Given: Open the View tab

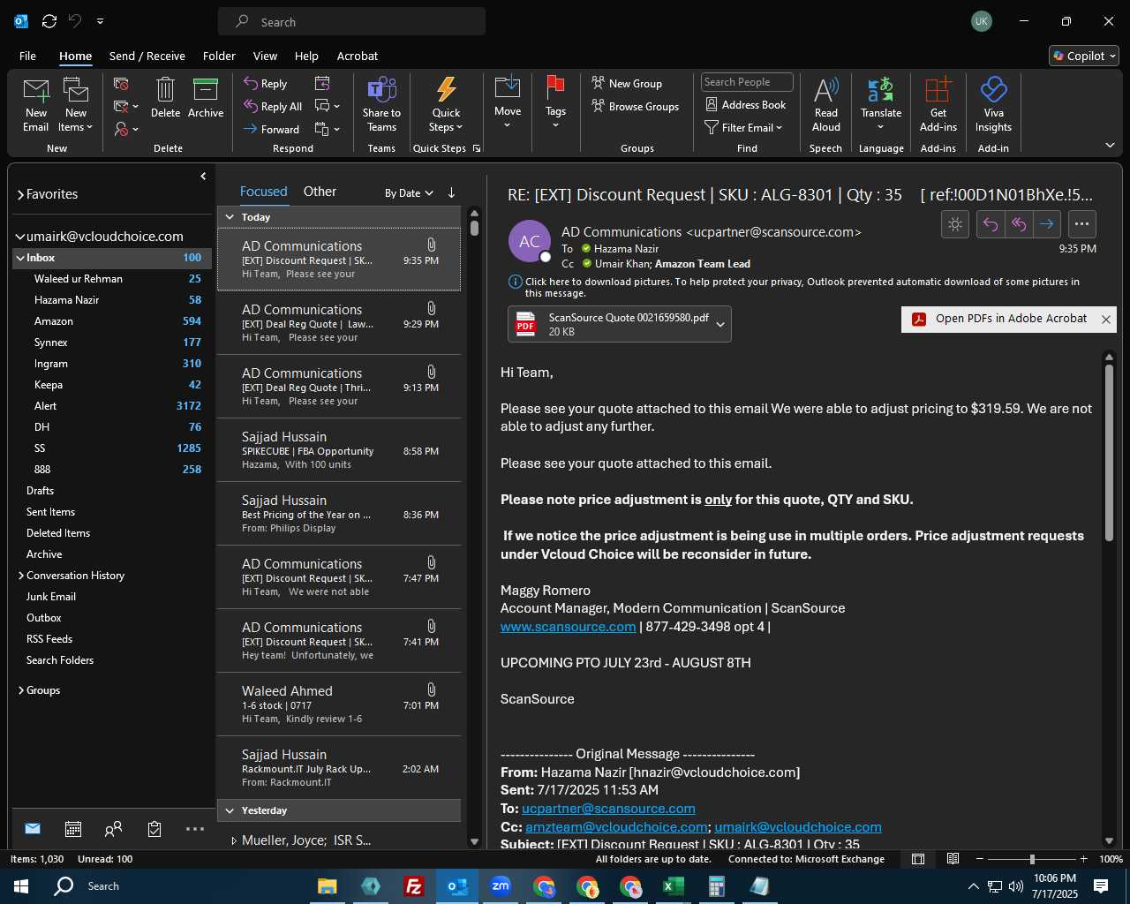Looking at the screenshot, I should [x=265, y=56].
